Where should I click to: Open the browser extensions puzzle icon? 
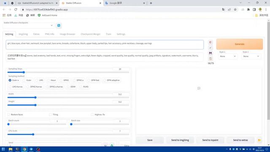248,9
